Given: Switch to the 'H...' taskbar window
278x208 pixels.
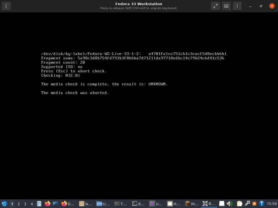Looking at the screenshot, I should pos(174,204).
